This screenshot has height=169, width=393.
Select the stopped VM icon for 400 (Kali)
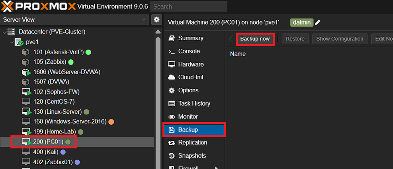tap(26, 152)
